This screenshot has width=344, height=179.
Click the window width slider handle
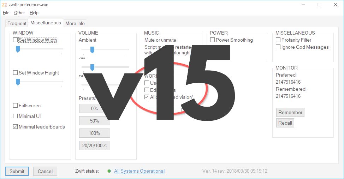[18, 49]
